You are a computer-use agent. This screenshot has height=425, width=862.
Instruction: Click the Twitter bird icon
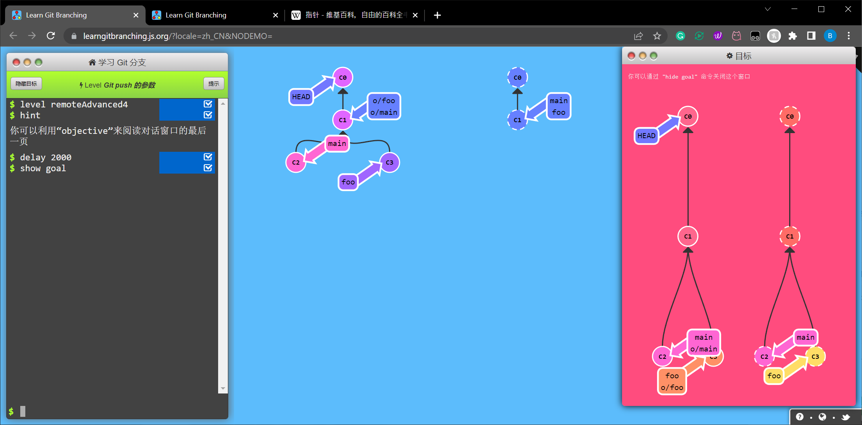pos(845,417)
